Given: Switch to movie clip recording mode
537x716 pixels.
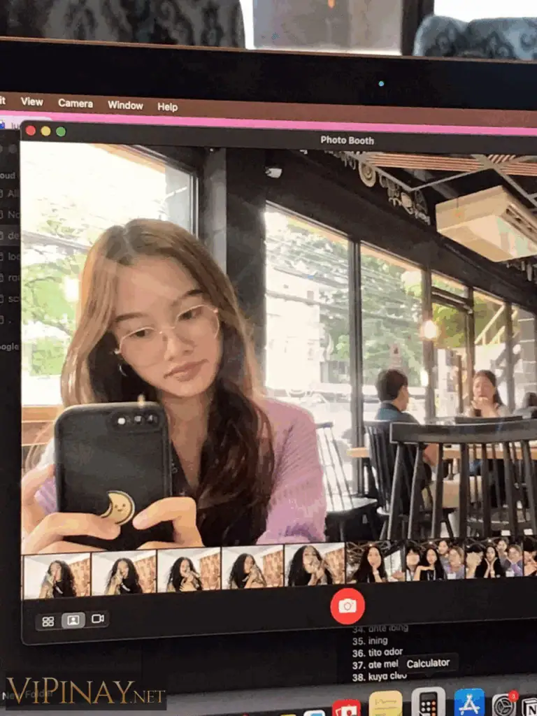Looking at the screenshot, I should pyautogui.click(x=97, y=620).
